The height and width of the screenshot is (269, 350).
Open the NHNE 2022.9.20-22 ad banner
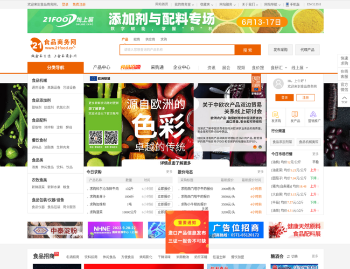(x=115, y=230)
